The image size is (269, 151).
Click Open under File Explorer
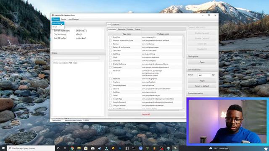tap(202, 62)
